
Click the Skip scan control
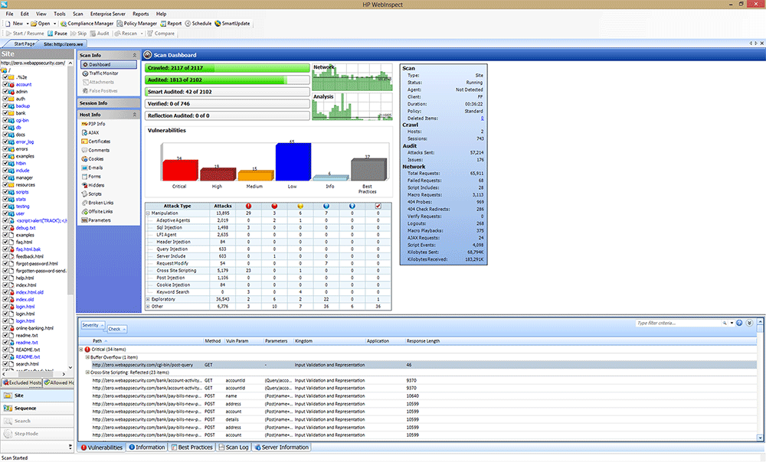click(79, 34)
